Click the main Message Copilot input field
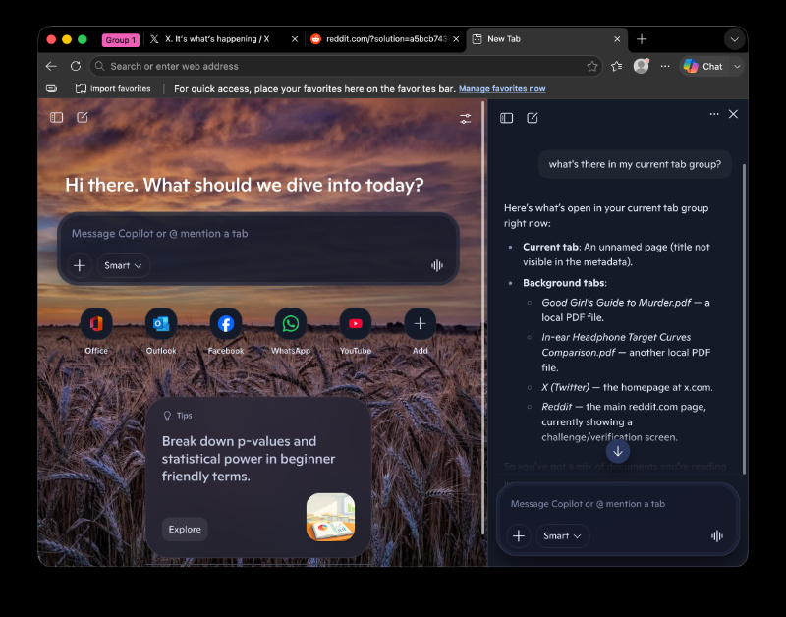 [x=258, y=234]
